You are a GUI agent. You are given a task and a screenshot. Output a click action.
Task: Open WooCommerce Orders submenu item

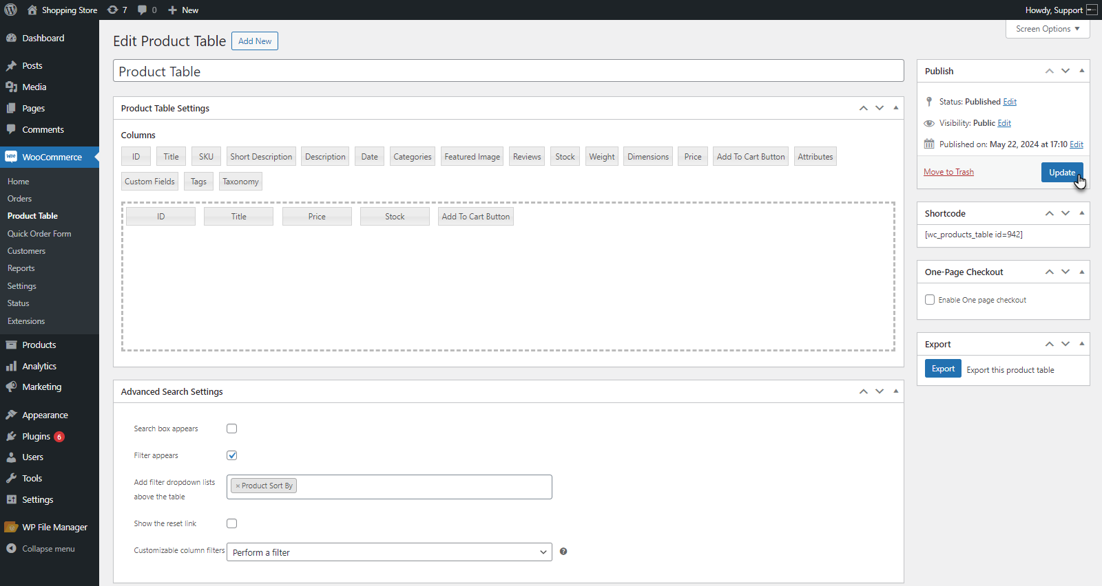pyautogui.click(x=19, y=199)
